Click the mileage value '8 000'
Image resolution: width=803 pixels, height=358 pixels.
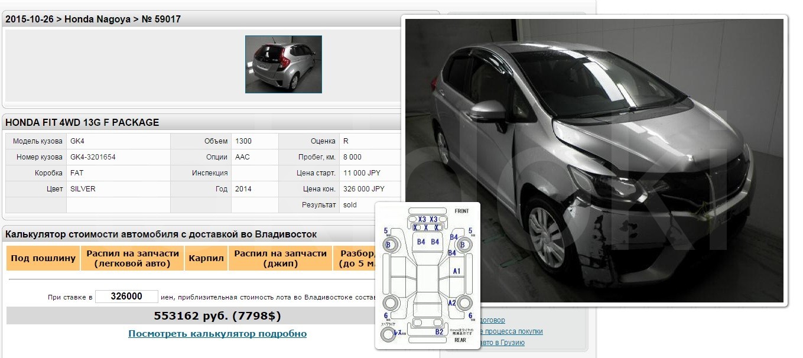(353, 157)
